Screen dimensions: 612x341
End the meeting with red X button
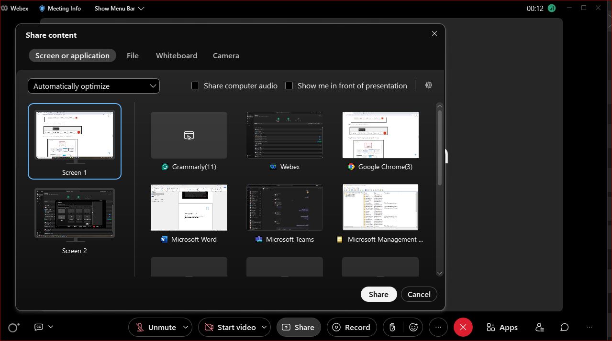tap(463, 327)
